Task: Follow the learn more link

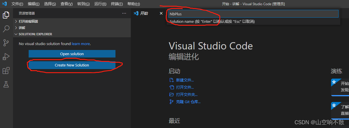Action: tap(81, 44)
